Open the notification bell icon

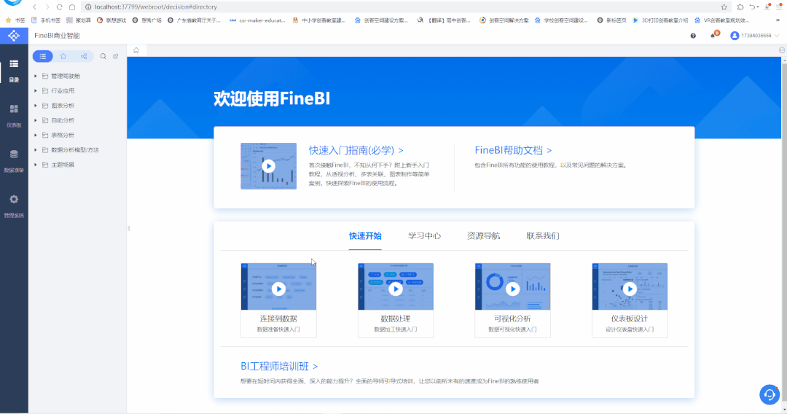[x=713, y=36]
